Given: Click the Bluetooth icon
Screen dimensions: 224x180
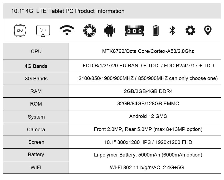Looking at the screenshot, I should tap(172, 30).
